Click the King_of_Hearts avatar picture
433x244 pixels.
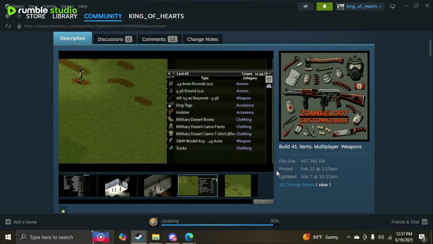(x=340, y=6)
